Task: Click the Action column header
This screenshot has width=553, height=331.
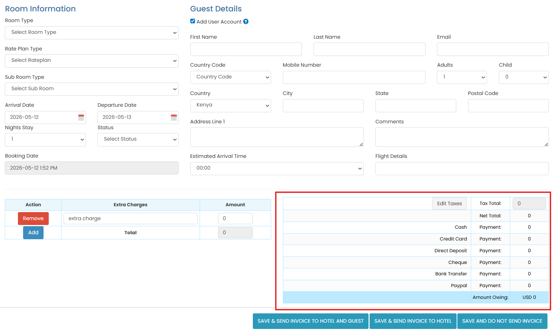Action: 33,205
